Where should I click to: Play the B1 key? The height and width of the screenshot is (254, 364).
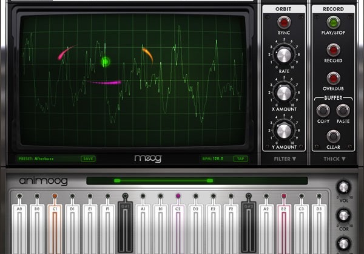click(x=161, y=229)
